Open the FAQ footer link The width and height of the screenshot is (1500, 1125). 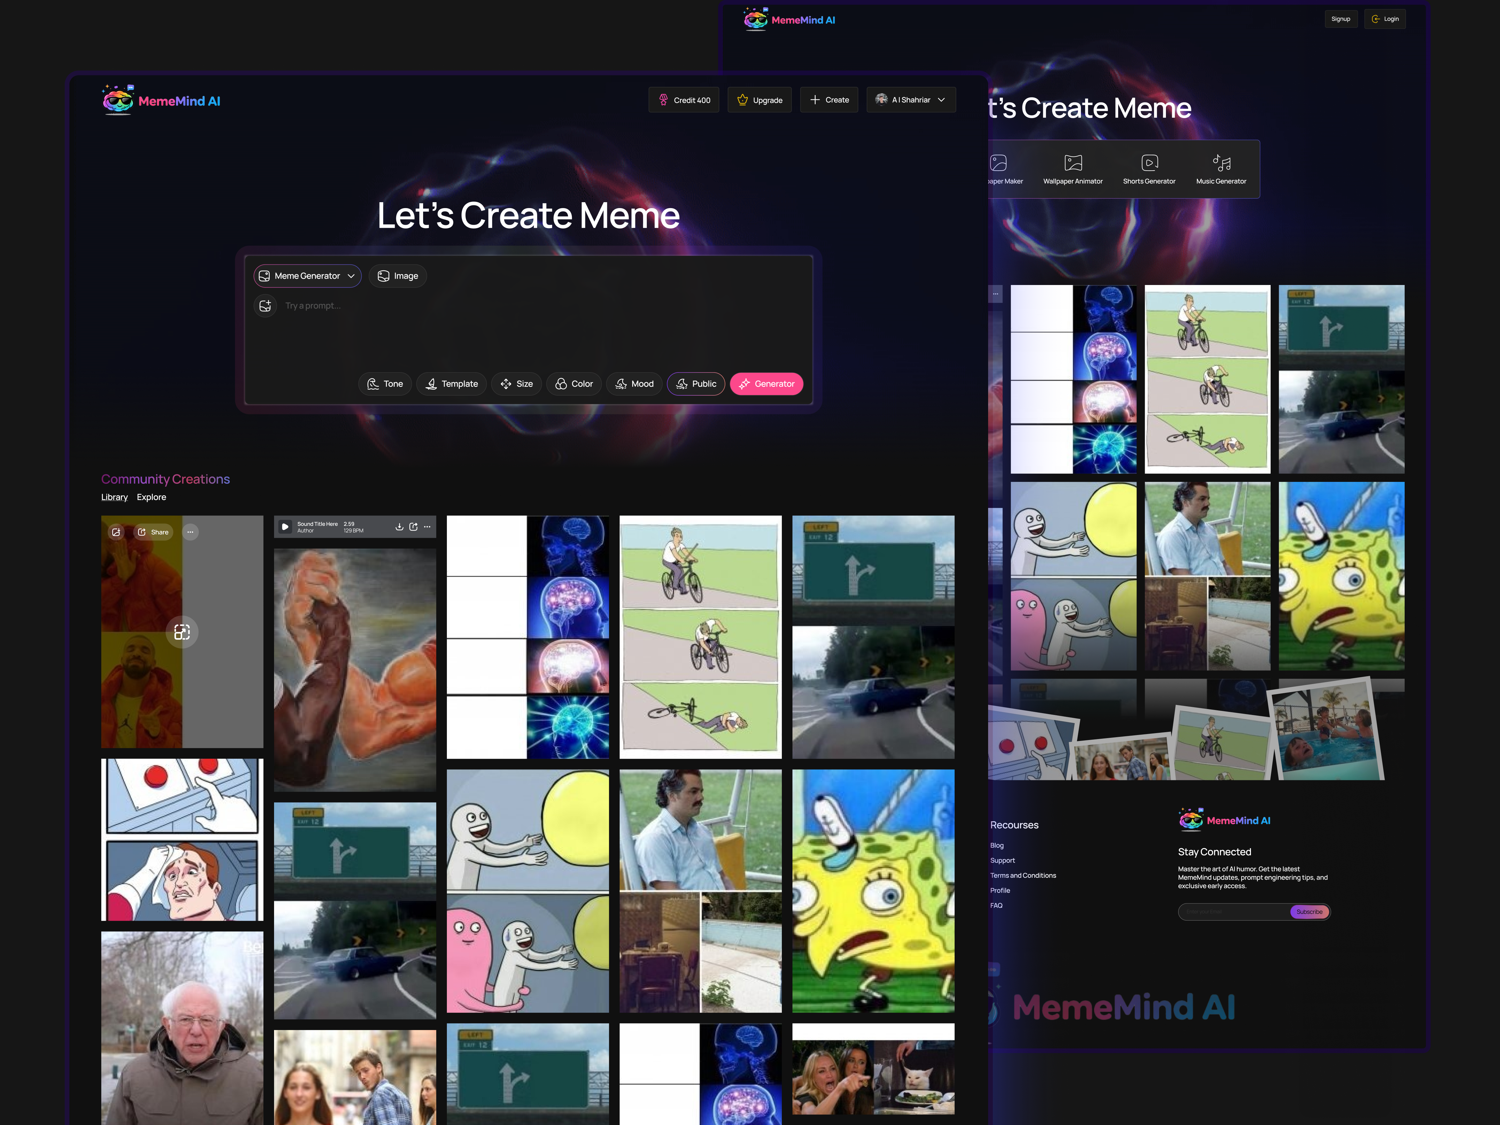pos(996,905)
